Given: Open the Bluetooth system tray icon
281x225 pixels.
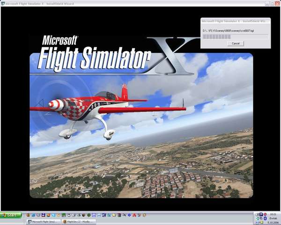Looking at the screenshot, I should (x=265, y=218).
